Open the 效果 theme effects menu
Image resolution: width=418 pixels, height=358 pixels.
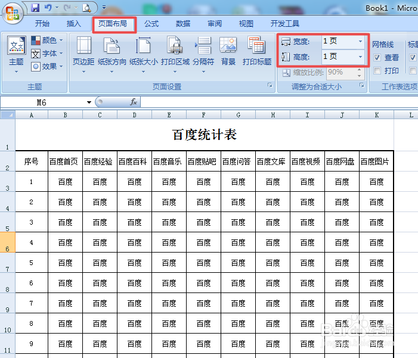47,66
